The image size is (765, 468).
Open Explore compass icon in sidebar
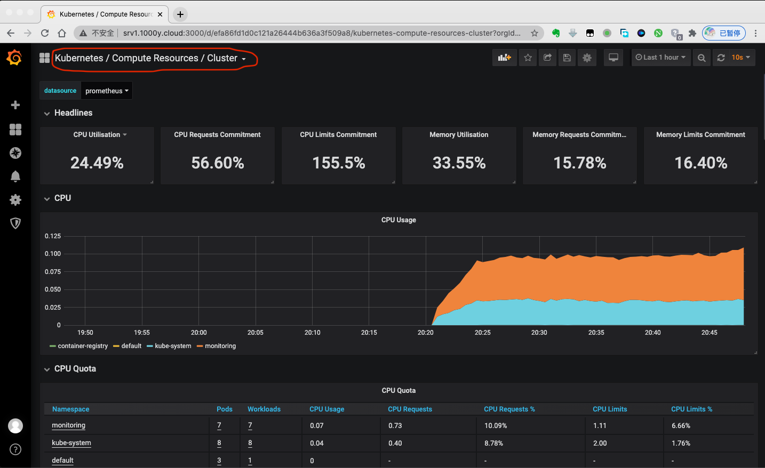pos(15,153)
